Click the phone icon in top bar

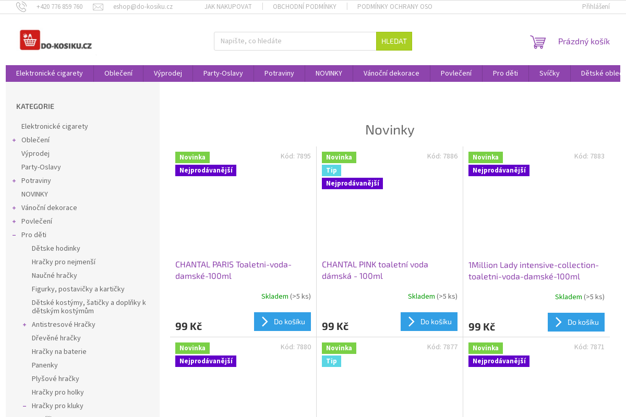pos(21,7)
